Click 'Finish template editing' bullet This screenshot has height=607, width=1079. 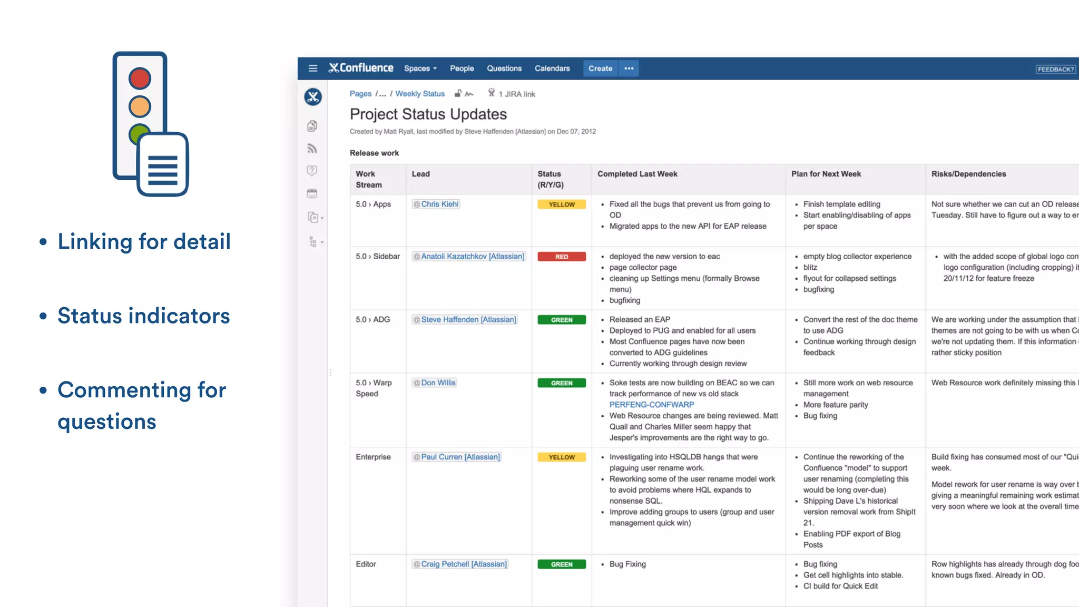841,204
